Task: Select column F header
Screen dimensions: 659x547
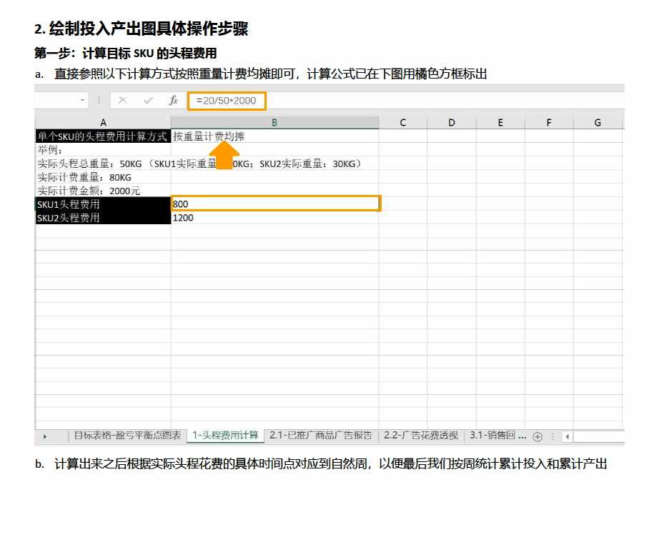Action: [549, 123]
